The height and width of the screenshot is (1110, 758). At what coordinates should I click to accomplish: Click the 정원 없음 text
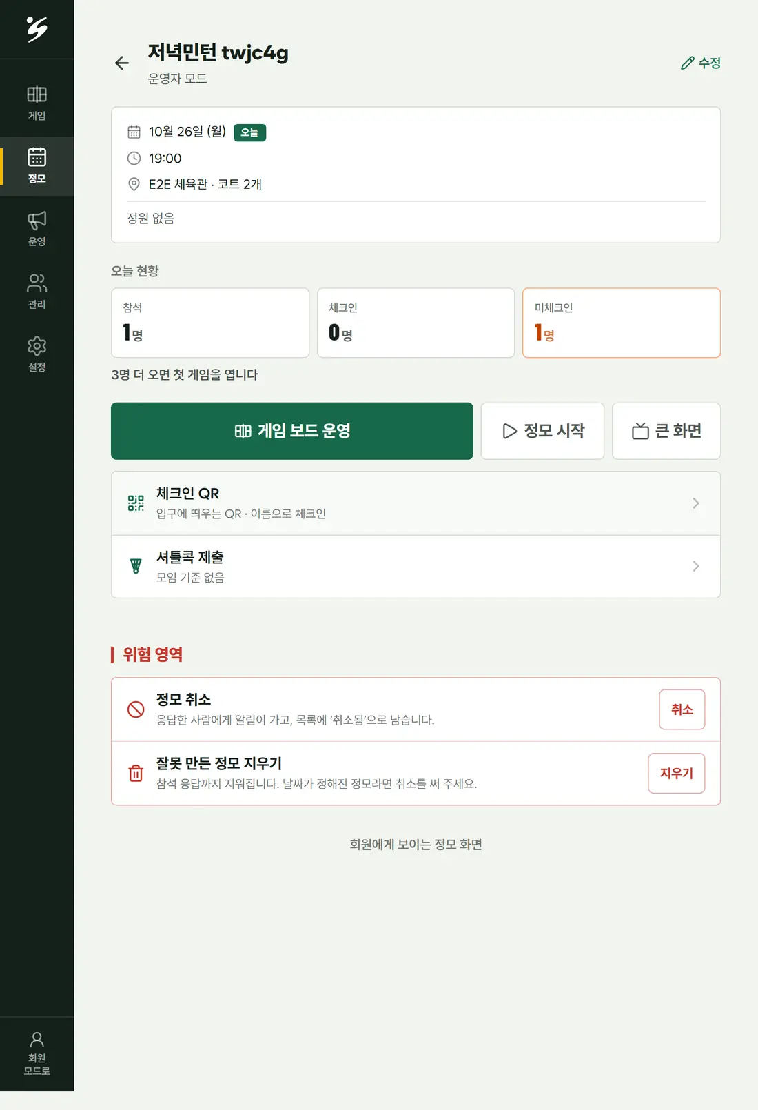pos(151,219)
